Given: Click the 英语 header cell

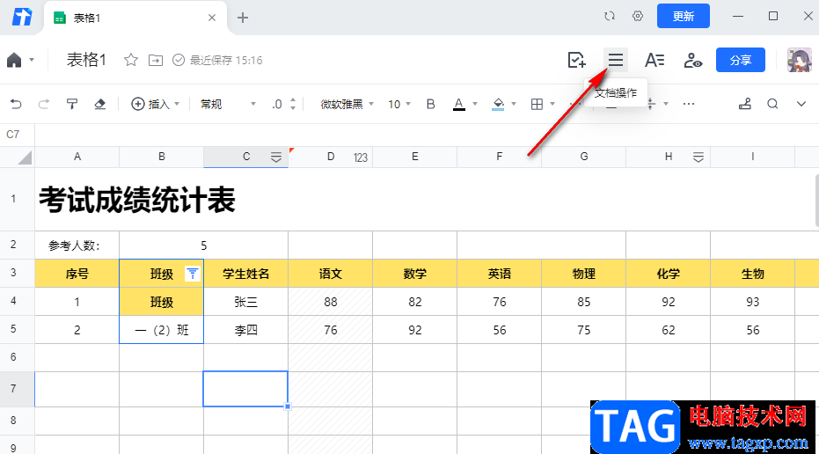Looking at the screenshot, I should click(500, 274).
